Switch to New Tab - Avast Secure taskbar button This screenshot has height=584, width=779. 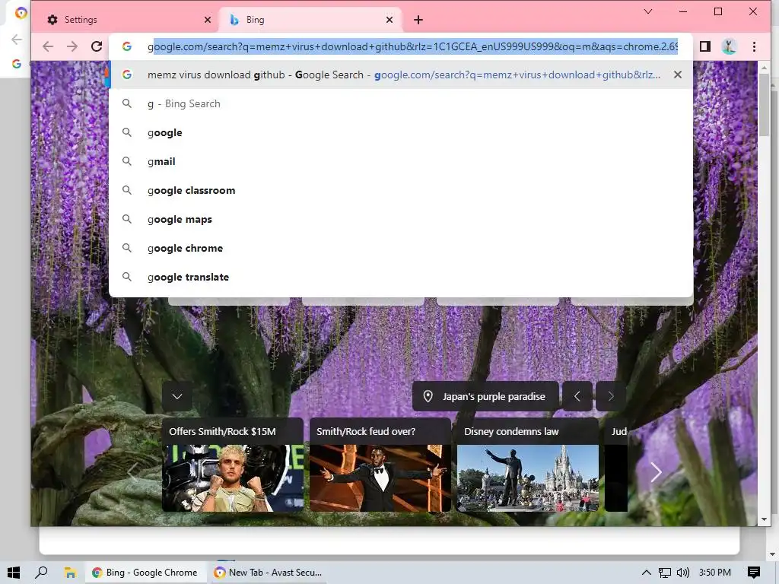pos(269,573)
